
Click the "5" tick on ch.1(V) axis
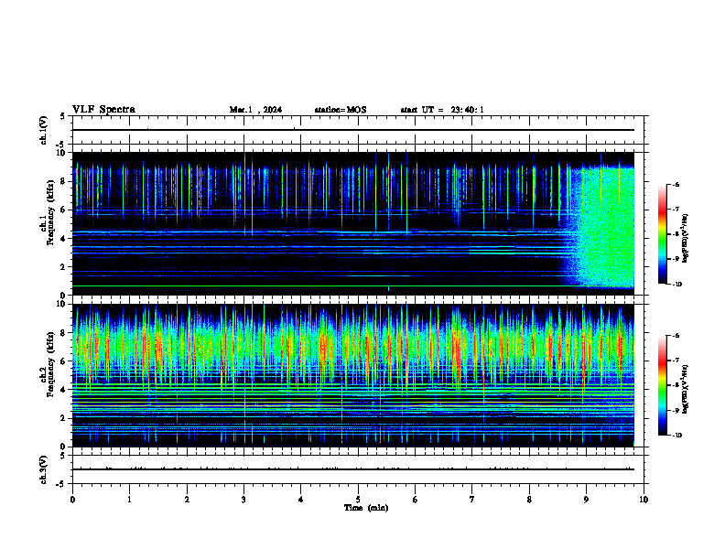tap(63, 117)
